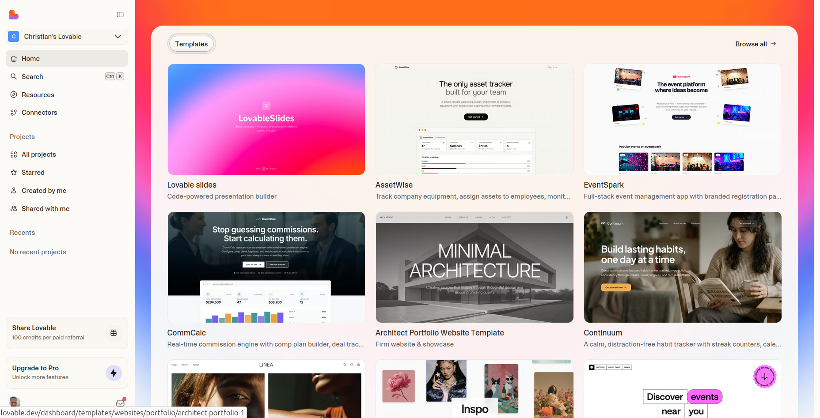The width and height of the screenshot is (820, 418).
Task: Open Resources page
Action: pyautogui.click(x=67, y=94)
